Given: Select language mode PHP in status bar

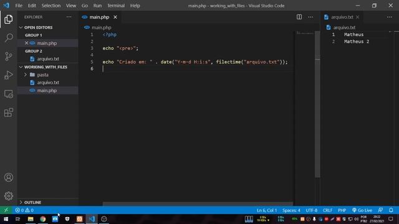Looking at the screenshot, I should pyautogui.click(x=342, y=210).
